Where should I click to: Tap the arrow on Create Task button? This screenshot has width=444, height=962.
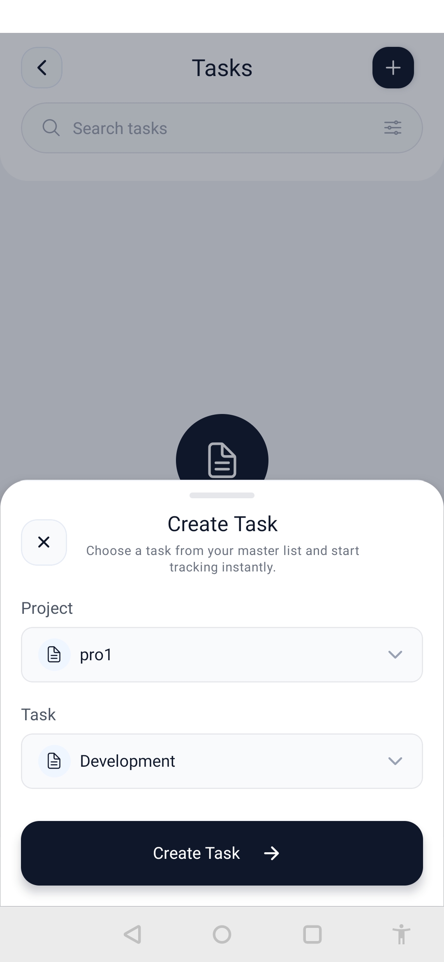click(x=271, y=853)
